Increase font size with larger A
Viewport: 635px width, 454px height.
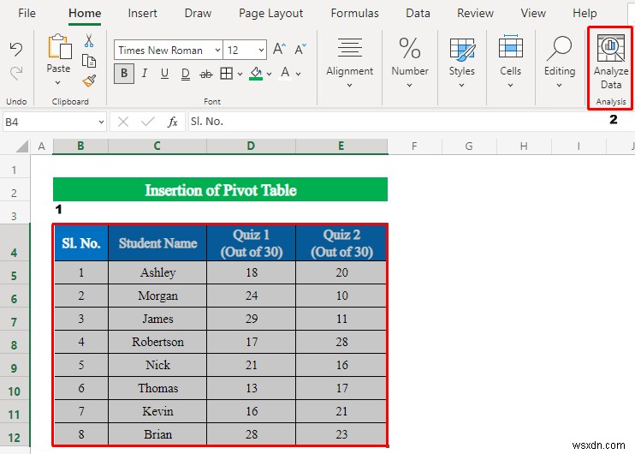[x=279, y=50]
